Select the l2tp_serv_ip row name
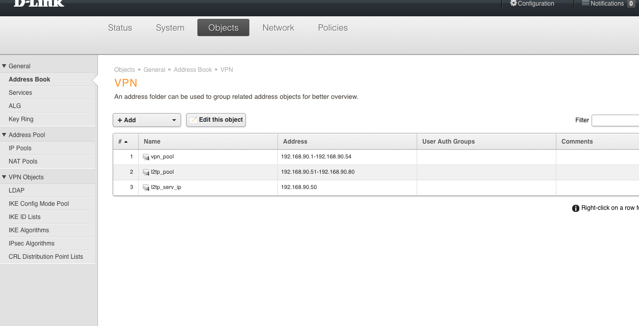 (166, 187)
